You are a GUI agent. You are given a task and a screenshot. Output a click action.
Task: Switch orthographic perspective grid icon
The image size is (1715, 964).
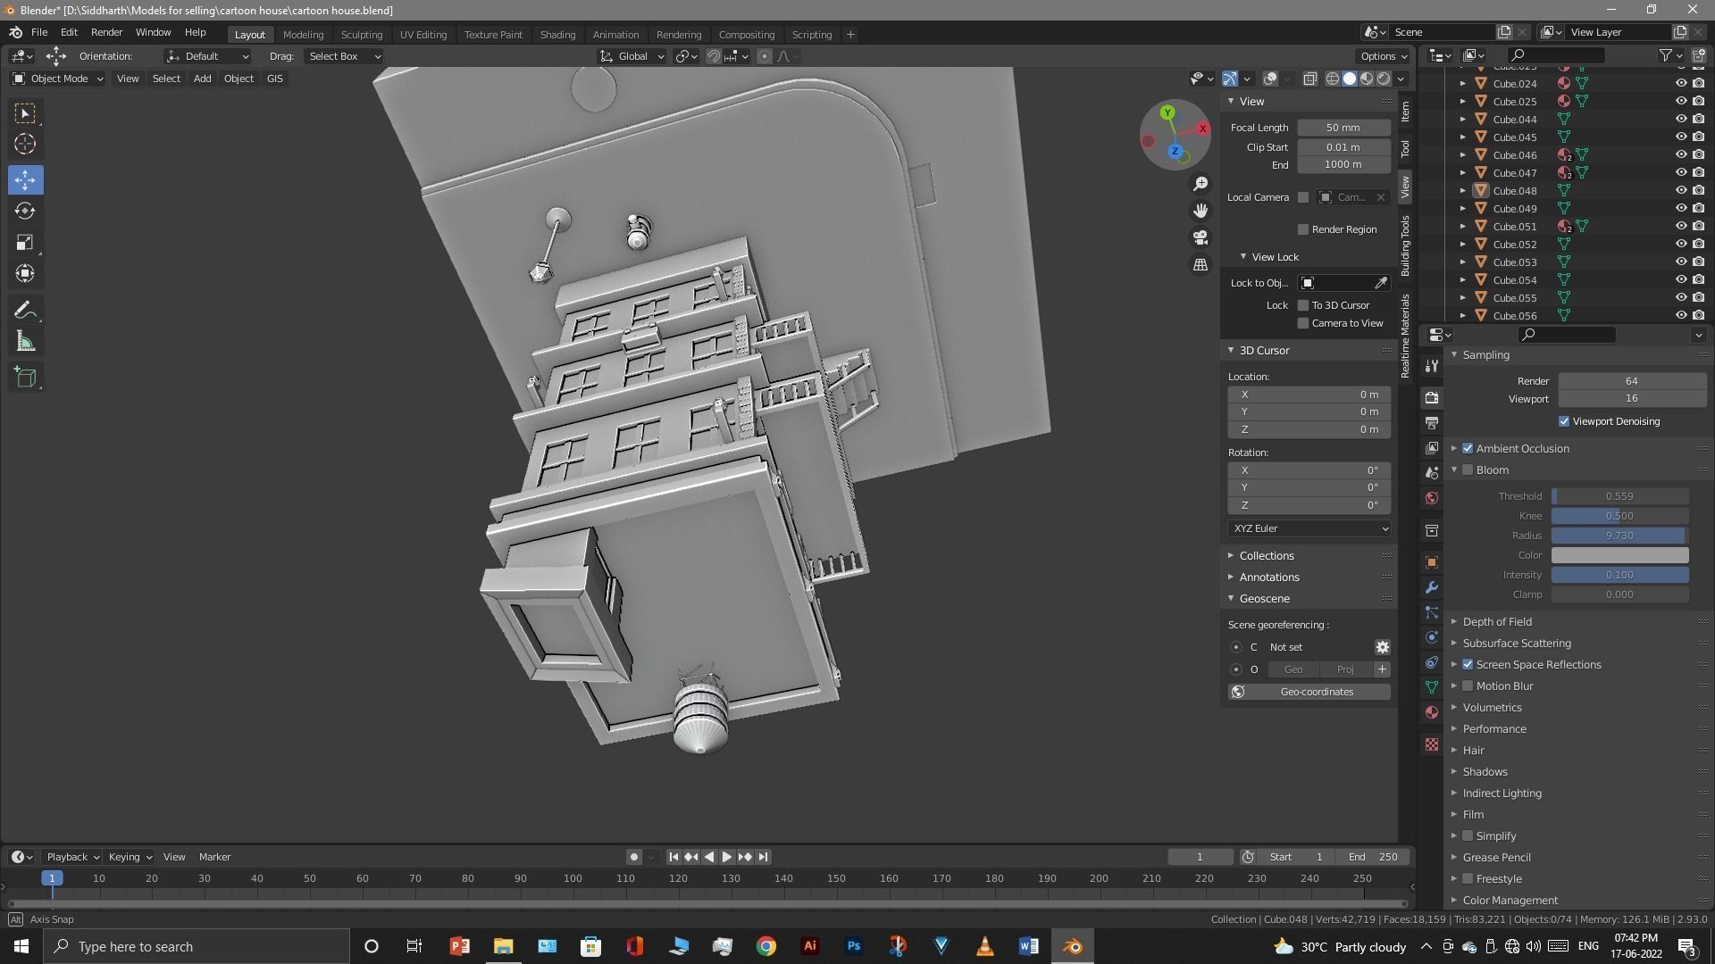[x=1200, y=265]
